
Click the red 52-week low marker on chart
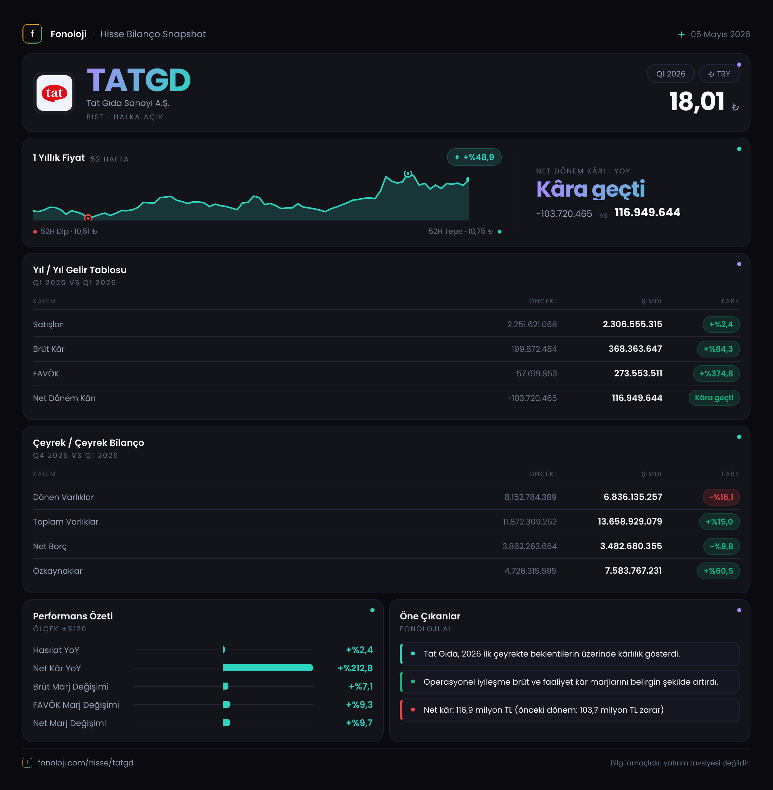88,218
